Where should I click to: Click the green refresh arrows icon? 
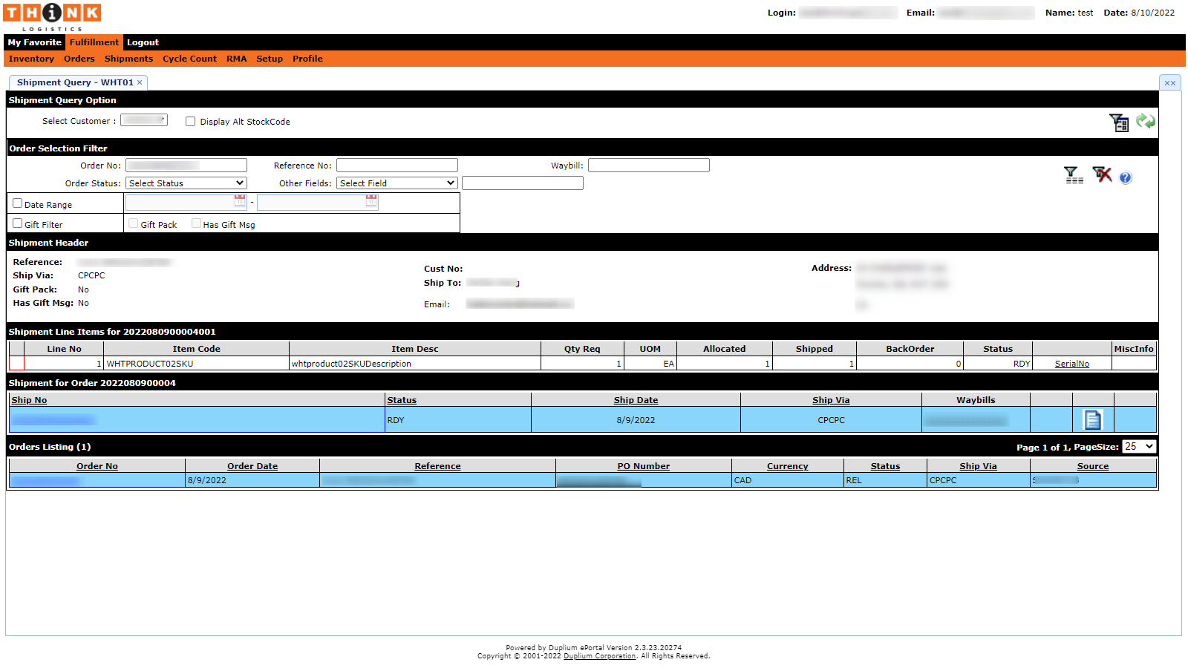tap(1146, 121)
